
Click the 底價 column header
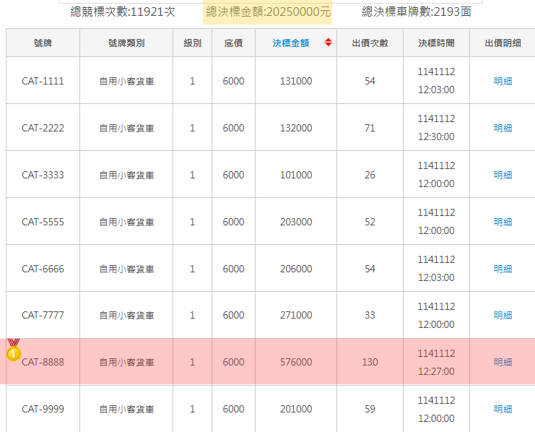click(x=233, y=43)
